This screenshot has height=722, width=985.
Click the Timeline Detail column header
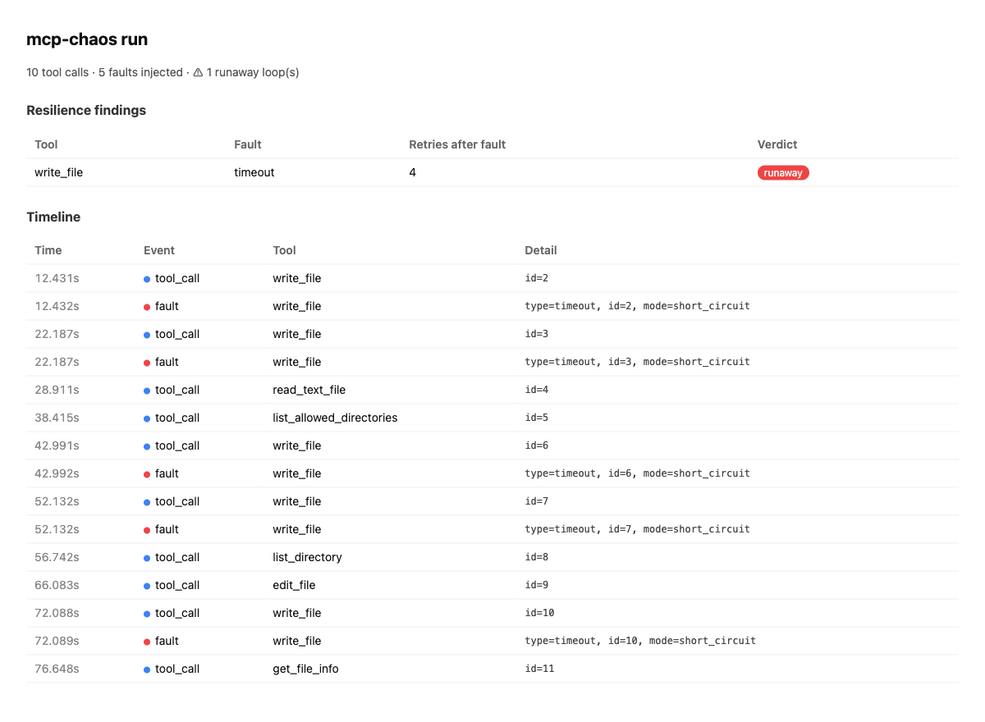click(x=541, y=250)
